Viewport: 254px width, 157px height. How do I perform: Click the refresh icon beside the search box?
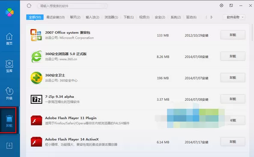(x=29, y=6)
